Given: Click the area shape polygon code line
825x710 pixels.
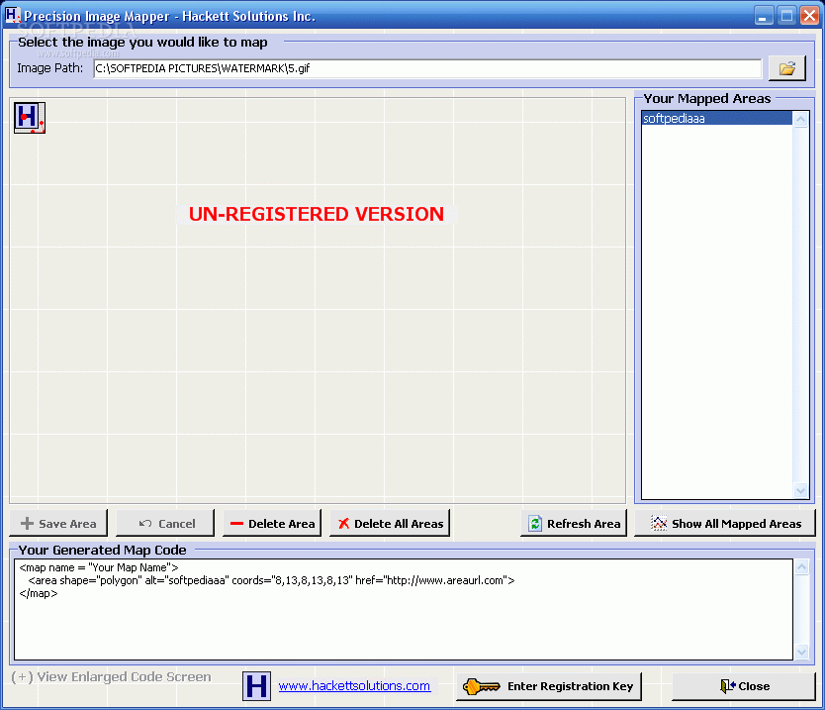Looking at the screenshot, I should 271,580.
